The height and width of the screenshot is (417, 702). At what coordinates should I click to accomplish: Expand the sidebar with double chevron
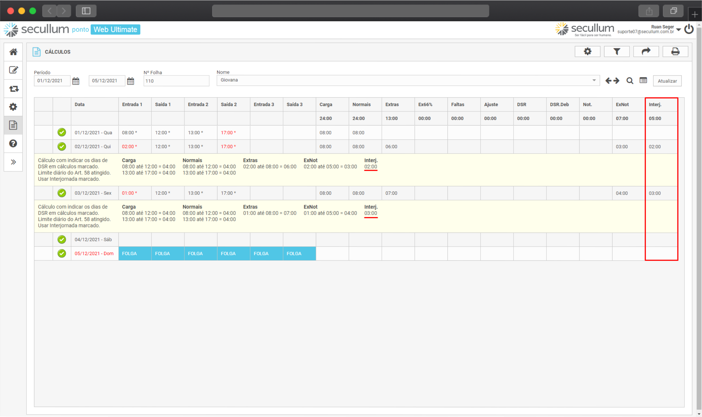coord(13,162)
